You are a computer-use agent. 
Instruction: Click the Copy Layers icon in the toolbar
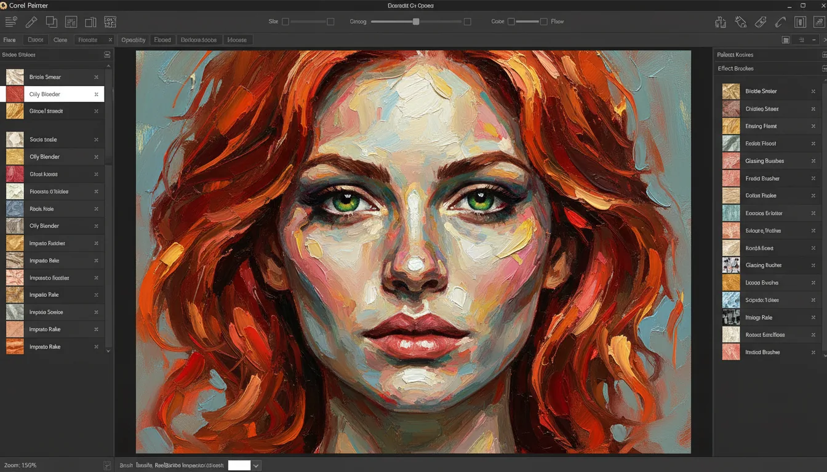point(52,22)
